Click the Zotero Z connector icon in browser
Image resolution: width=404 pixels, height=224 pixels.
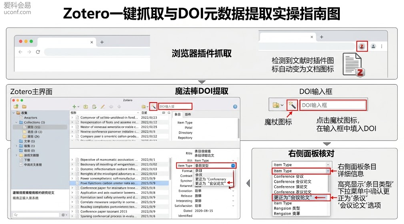[x=362, y=46]
